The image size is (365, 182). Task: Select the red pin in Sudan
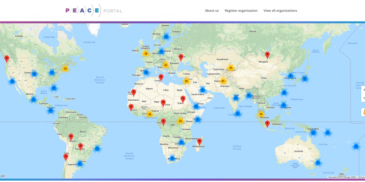182,99
